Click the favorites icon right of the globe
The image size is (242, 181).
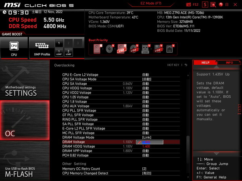click(x=227, y=4)
